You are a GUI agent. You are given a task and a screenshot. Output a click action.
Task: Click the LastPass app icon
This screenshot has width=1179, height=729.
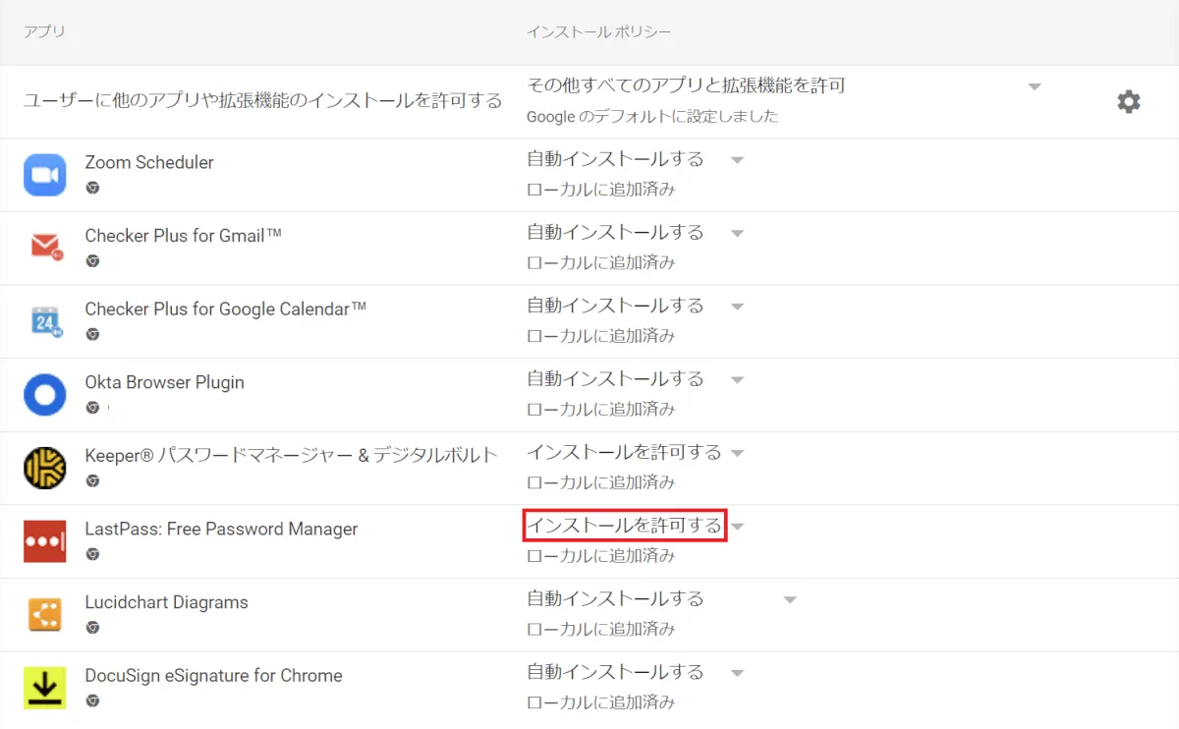coord(44,541)
